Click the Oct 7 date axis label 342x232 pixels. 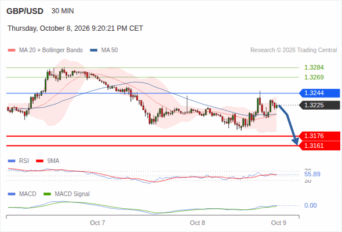(x=97, y=223)
